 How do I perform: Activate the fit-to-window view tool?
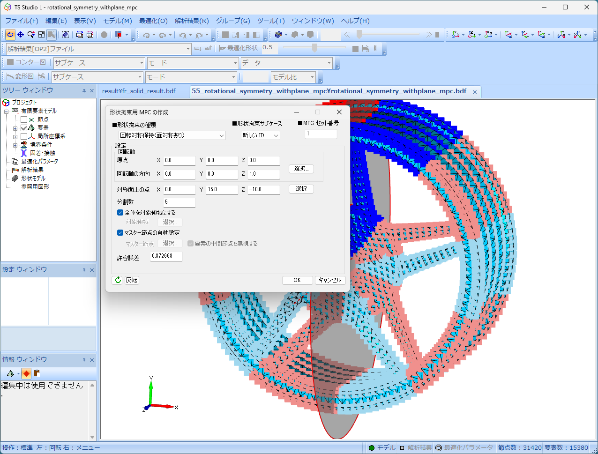point(41,35)
